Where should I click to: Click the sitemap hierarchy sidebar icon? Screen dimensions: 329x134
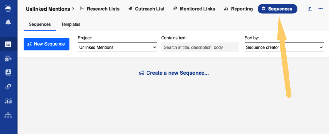(x=8, y=115)
